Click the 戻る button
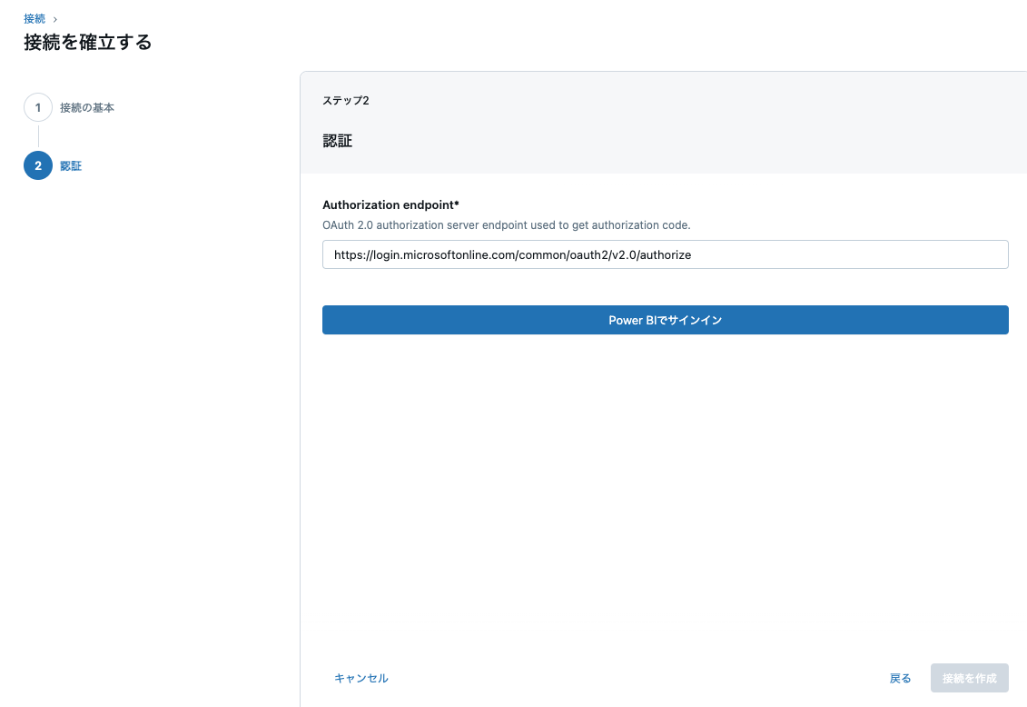Viewport: 1027px width, 707px height. (x=900, y=678)
